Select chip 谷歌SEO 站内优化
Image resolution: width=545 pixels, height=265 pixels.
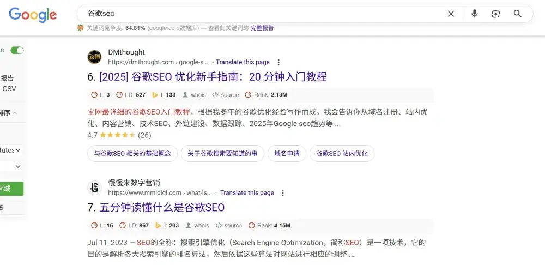pyautogui.click(x=342, y=153)
